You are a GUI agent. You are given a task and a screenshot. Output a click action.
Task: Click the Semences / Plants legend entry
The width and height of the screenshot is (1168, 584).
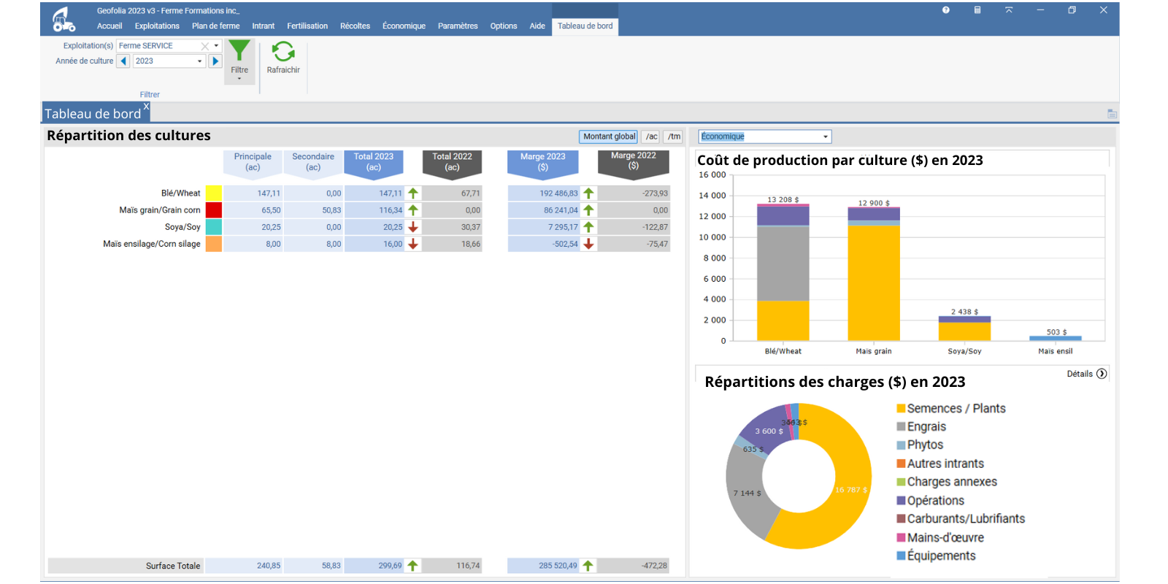(951, 409)
